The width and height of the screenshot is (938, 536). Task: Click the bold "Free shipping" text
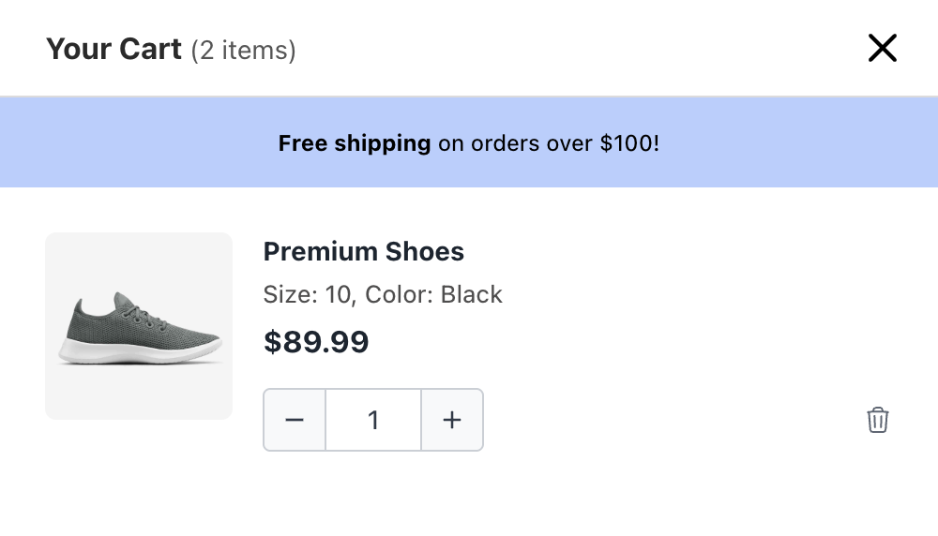355,143
